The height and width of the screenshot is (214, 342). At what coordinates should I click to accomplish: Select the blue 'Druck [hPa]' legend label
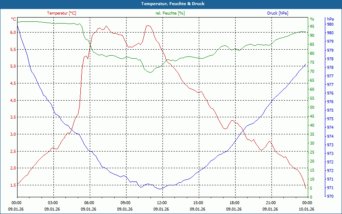click(x=277, y=13)
